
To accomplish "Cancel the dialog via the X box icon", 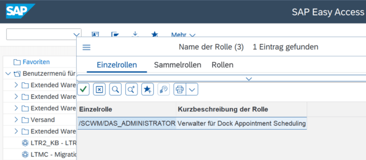I will click(x=99, y=89).
